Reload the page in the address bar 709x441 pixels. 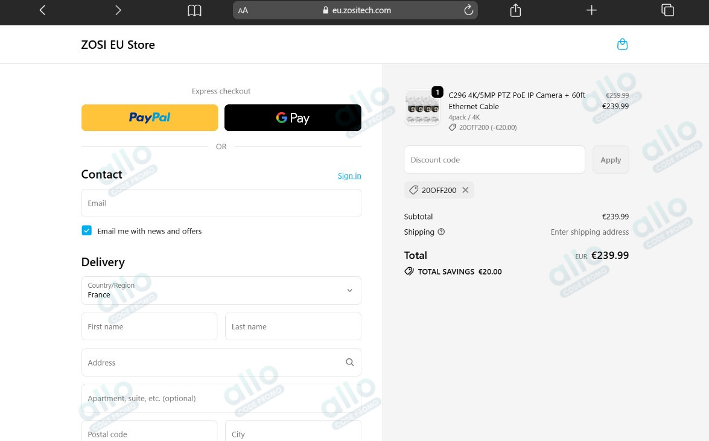click(x=468, y=10)
